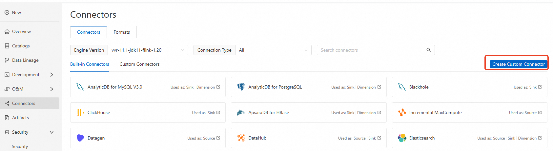Click the DataHub connector name
This screenshot has width=553, height=151.
[257, 138]
